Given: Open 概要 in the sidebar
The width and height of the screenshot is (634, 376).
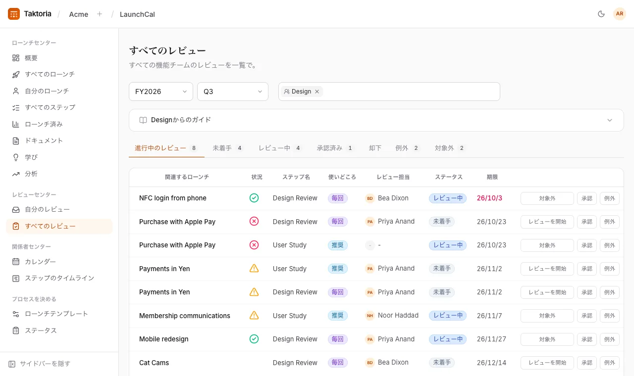Looking at the screenshot, I should pyautogui.click(x=59, y=58).
